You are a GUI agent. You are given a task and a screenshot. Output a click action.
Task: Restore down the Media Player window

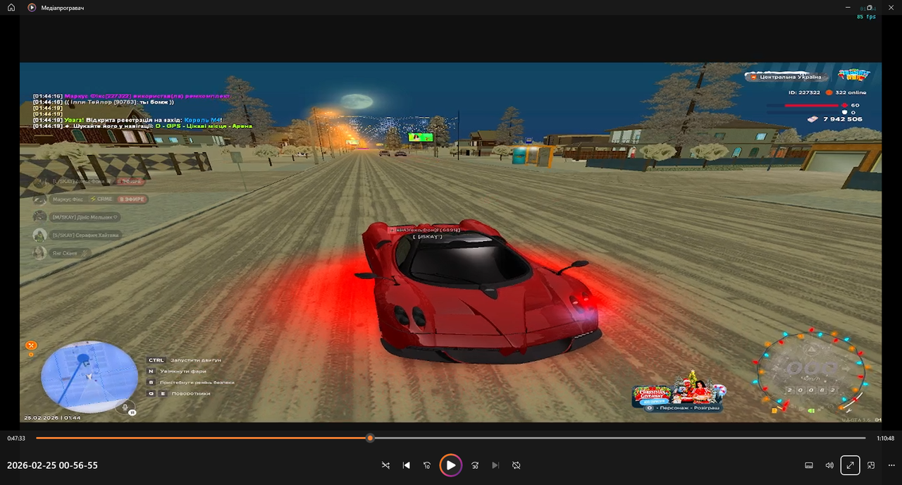[x=870, y=7]
